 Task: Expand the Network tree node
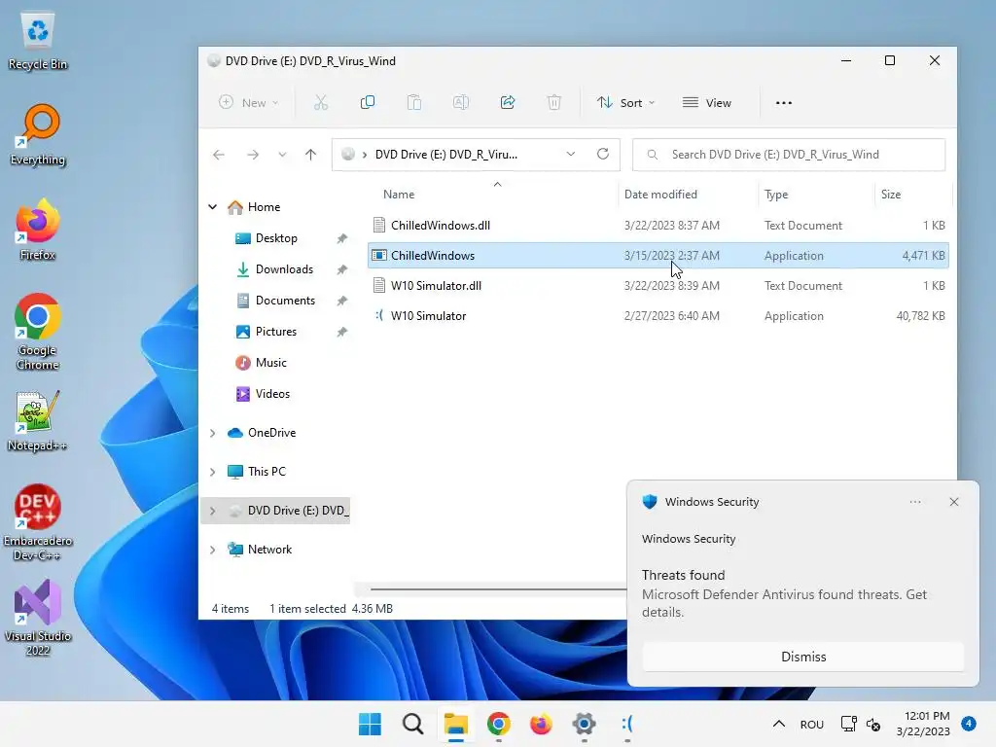click(x=213, y=550)
